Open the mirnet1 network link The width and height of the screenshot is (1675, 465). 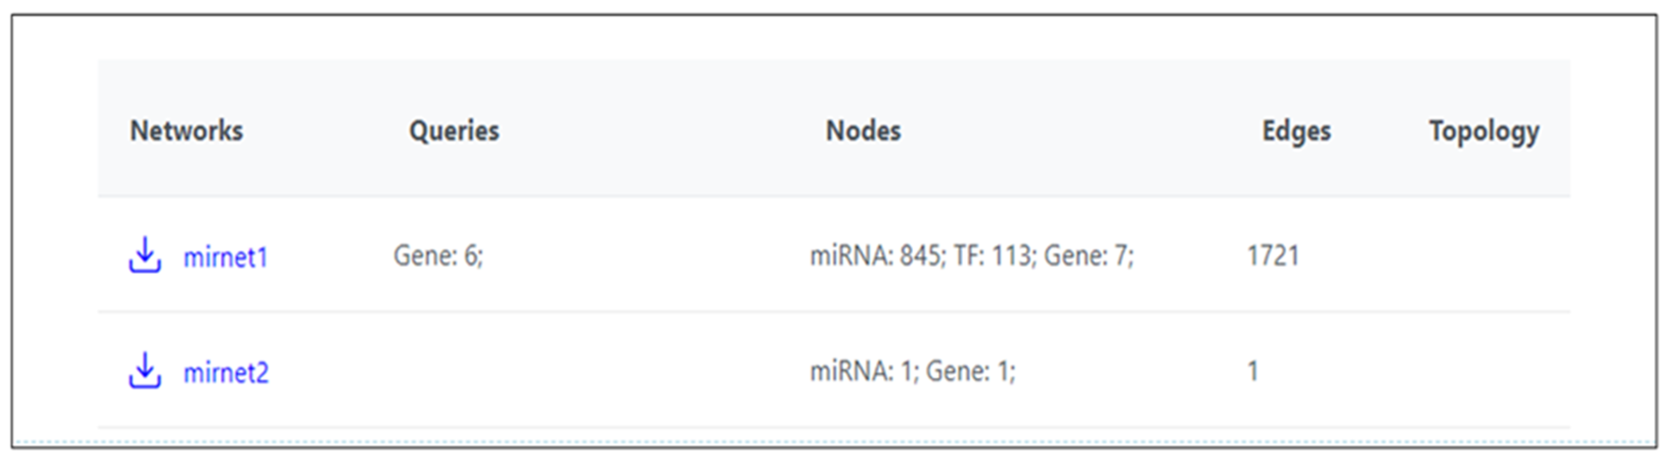click(x=225, y=257)
